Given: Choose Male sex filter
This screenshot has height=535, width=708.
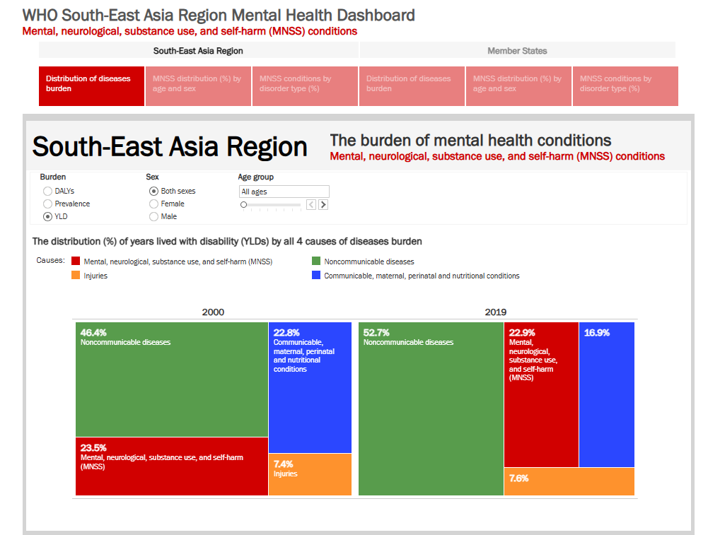Looking at the screenshot, I should (x=153, y=216).
